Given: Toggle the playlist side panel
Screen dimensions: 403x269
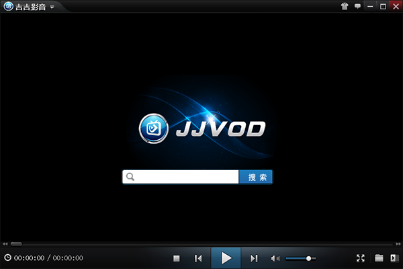Looking at the screenshot, I should click(x=394, y=258).
